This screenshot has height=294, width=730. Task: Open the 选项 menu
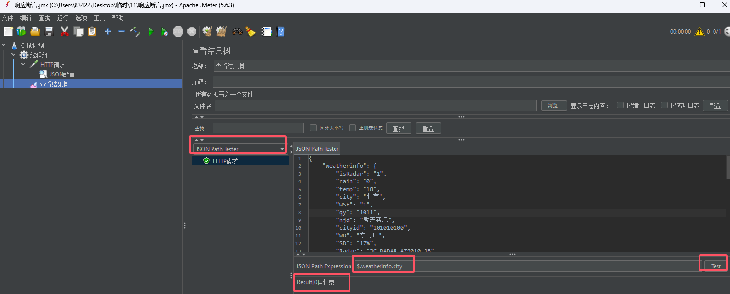pos(81,18)
